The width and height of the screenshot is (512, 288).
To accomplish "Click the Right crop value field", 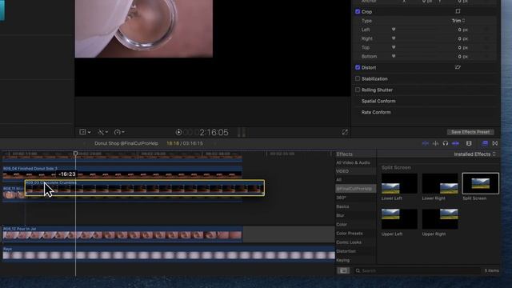I will [x=462, y=38].
